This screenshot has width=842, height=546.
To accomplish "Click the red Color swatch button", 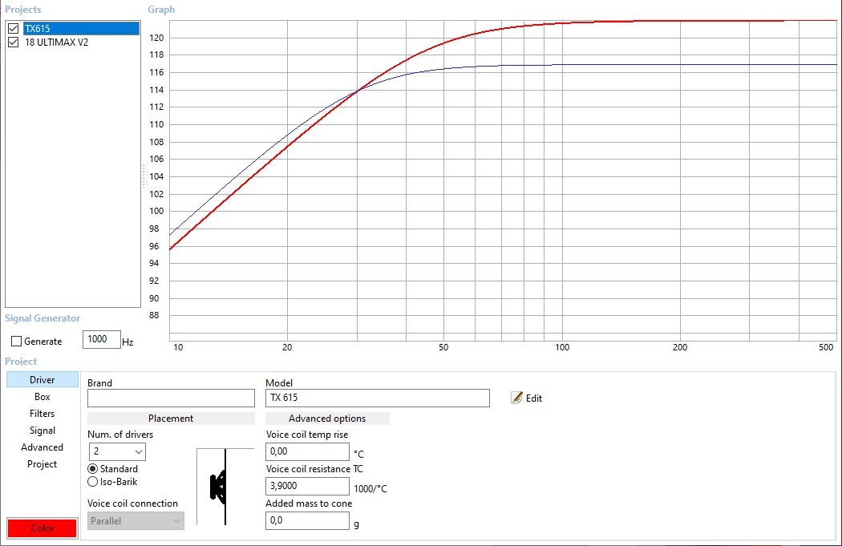I will [43, 528].
